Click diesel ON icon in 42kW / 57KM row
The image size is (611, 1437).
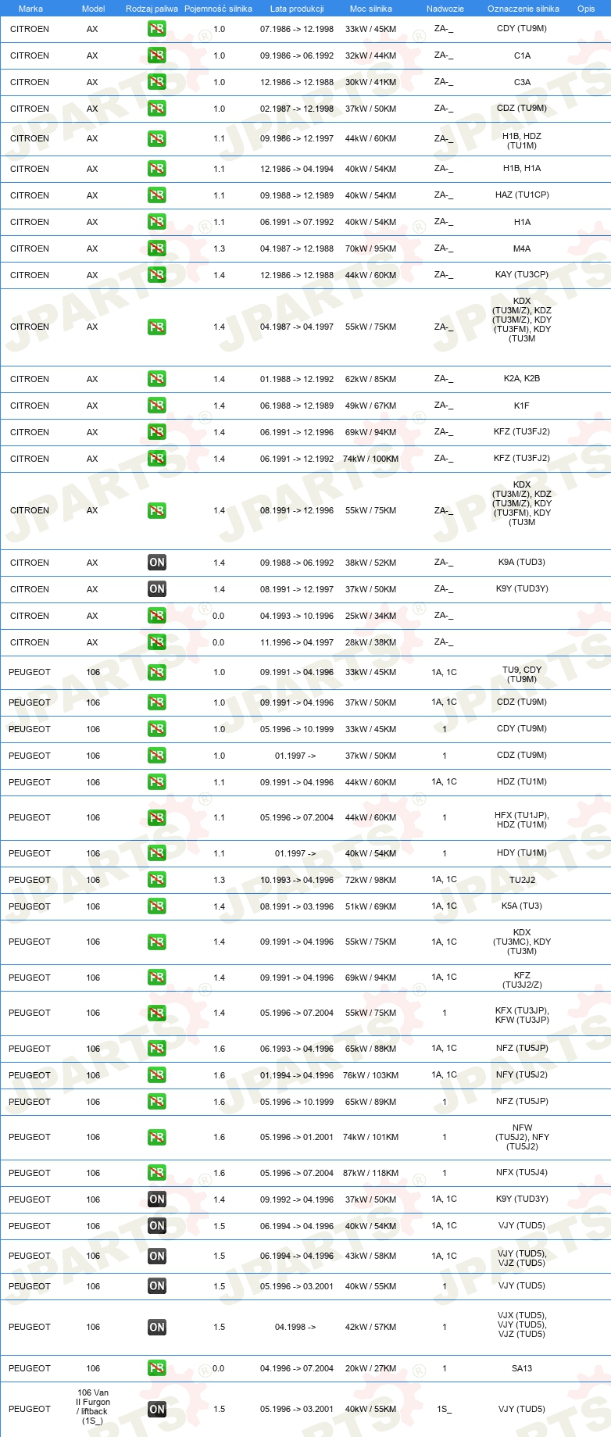click(157, 1327)
